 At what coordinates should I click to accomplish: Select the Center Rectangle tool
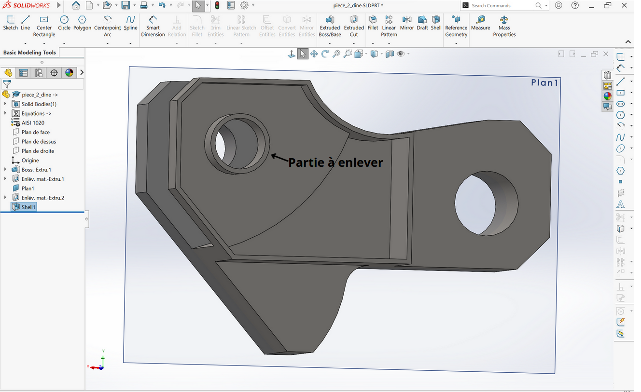[x=44, y=20]
